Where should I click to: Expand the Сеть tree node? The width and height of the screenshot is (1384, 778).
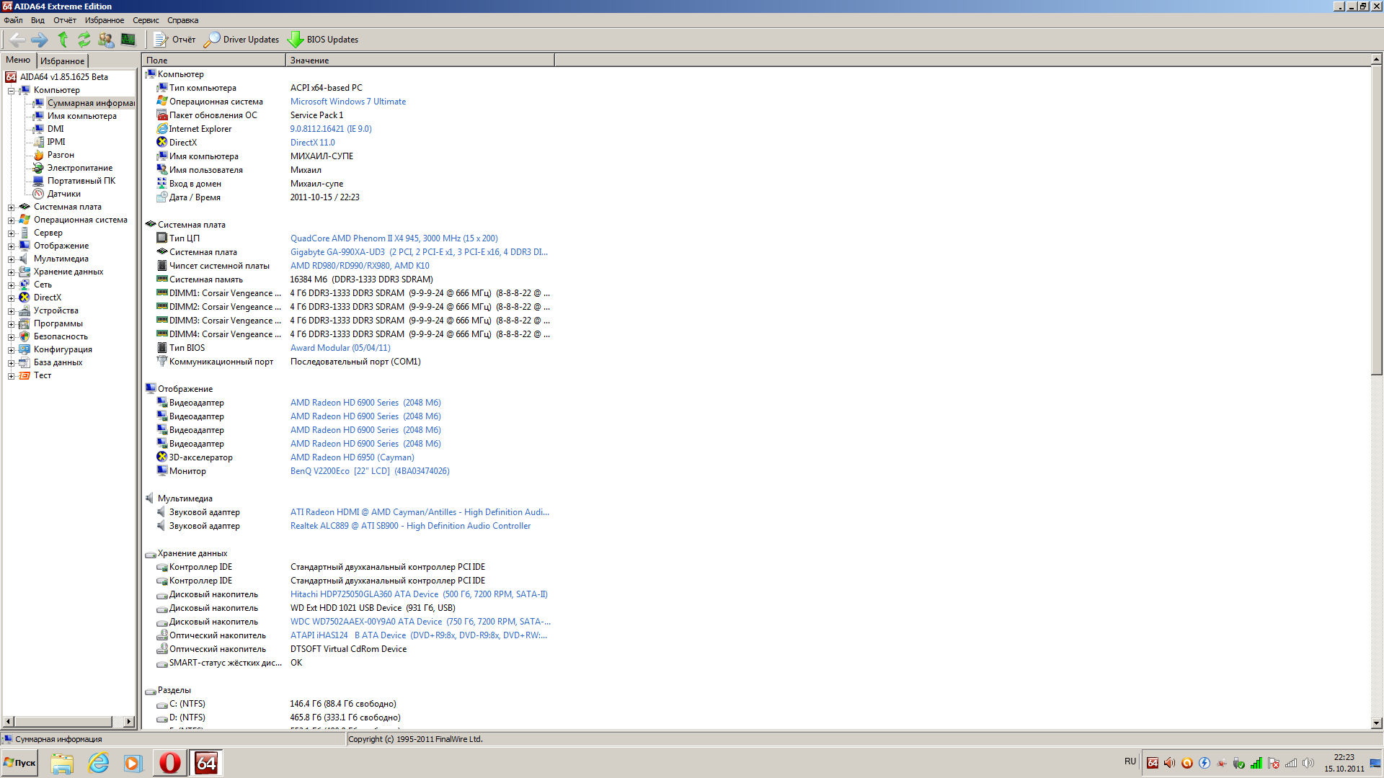(x=11, y=285)
